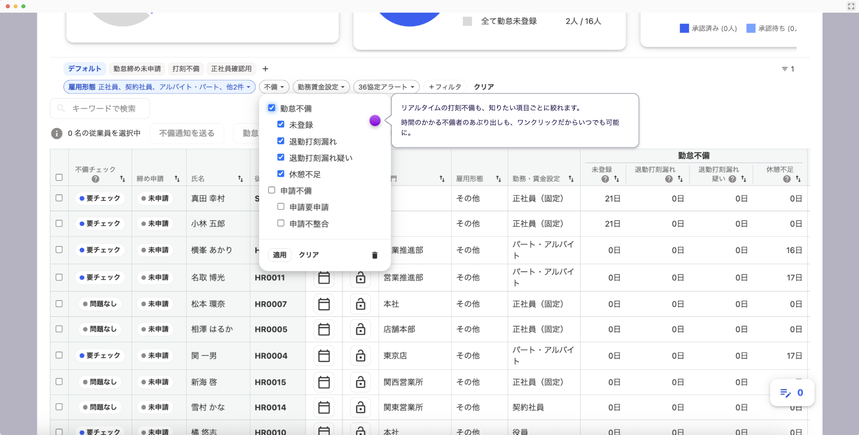Open calendar icon for HR0014

pyautogui.click(x=324, y=407)
